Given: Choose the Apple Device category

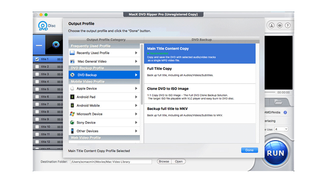Looking at the screenshot, I should (104, 89).
